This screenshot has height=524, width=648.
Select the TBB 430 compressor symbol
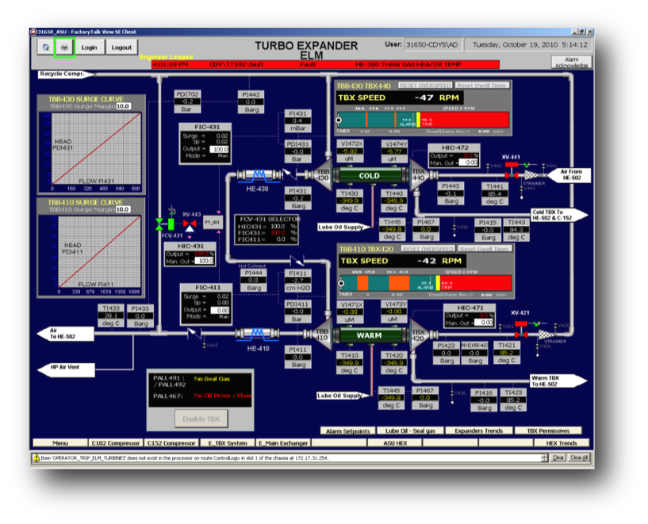(323, 175)
